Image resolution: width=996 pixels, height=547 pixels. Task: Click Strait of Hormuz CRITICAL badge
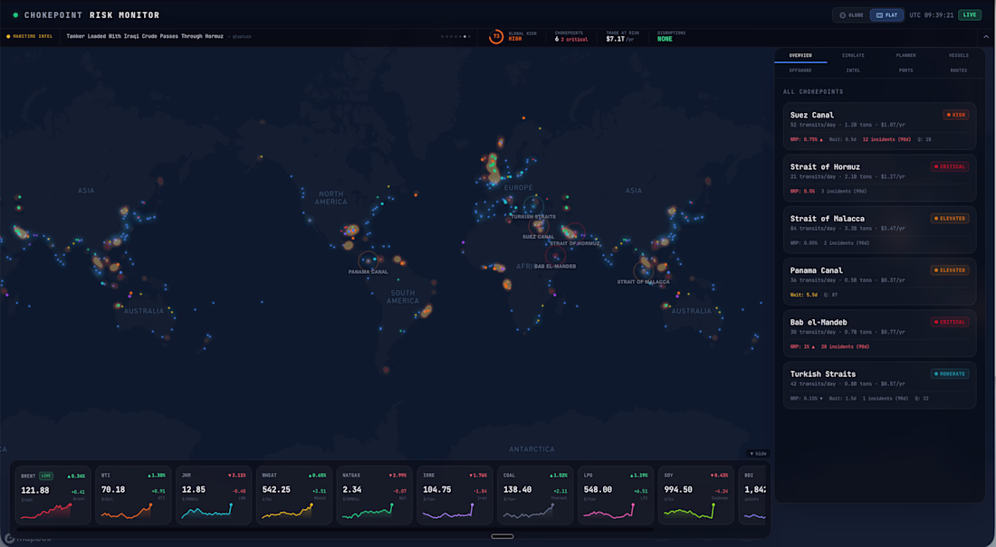(950, 167)
